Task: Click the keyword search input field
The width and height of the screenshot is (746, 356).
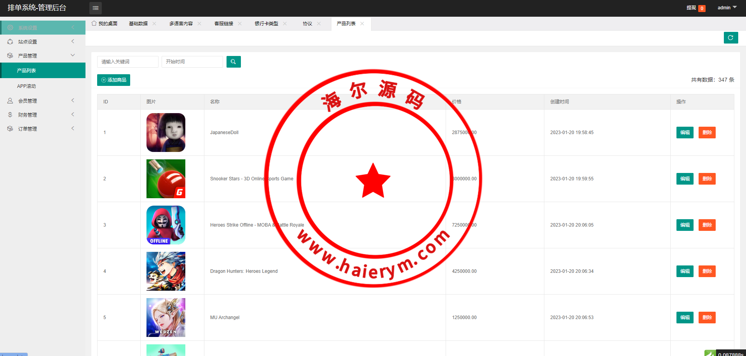Action: [127, 62]
